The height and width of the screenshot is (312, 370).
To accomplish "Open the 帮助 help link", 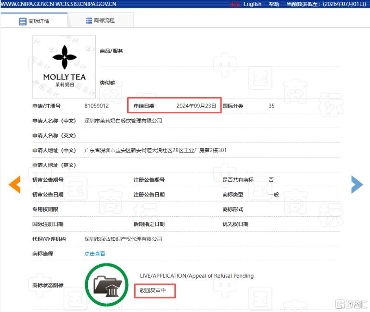I will point(274,4).
